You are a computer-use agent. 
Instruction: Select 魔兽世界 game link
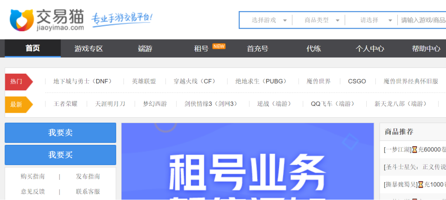coord(318,81)
